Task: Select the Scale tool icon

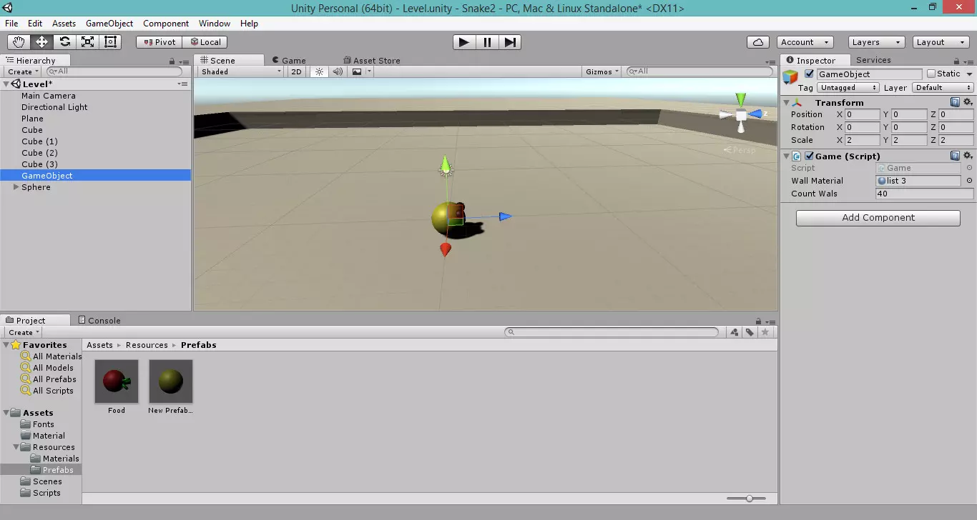Action: pos(87,42)
